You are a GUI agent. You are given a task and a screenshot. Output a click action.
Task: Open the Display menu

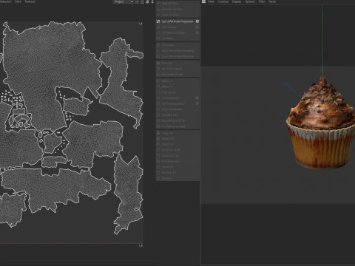click(x=237, y=1)
